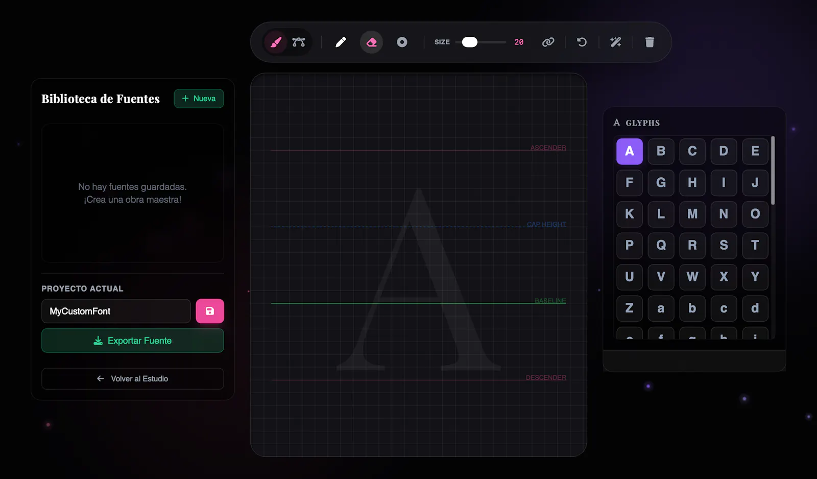The image size is (817, 479).
Task: Select glyph uppercase A
Action: 630,151
